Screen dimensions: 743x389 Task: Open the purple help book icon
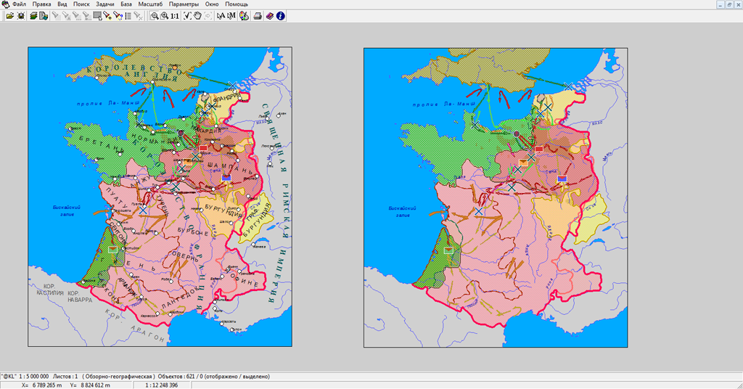pos(269,16)
